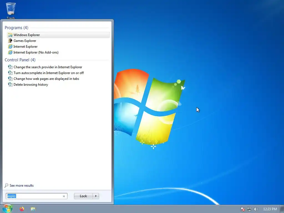Launch Games Explorer from Programs list
The image size is (284, 213).
[58, 41]
